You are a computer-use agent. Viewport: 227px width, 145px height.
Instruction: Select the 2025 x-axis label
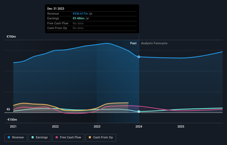[181, 126]
